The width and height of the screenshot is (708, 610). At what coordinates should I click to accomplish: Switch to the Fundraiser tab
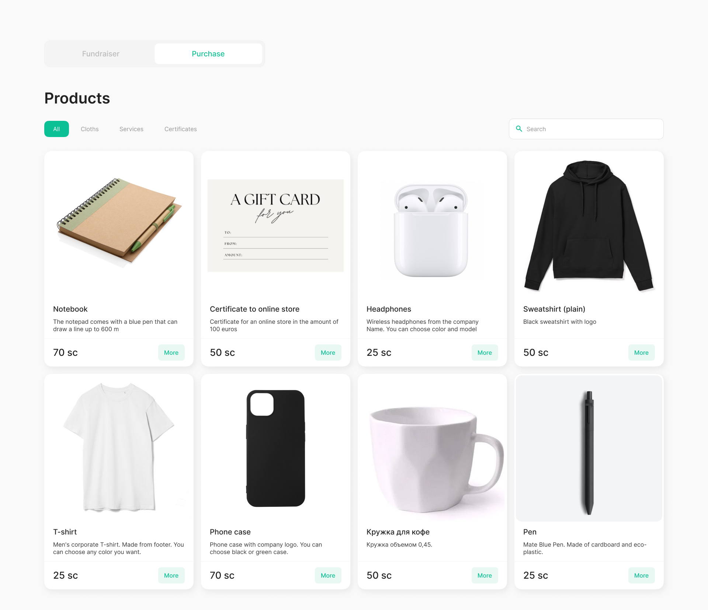tap(101, 54)
